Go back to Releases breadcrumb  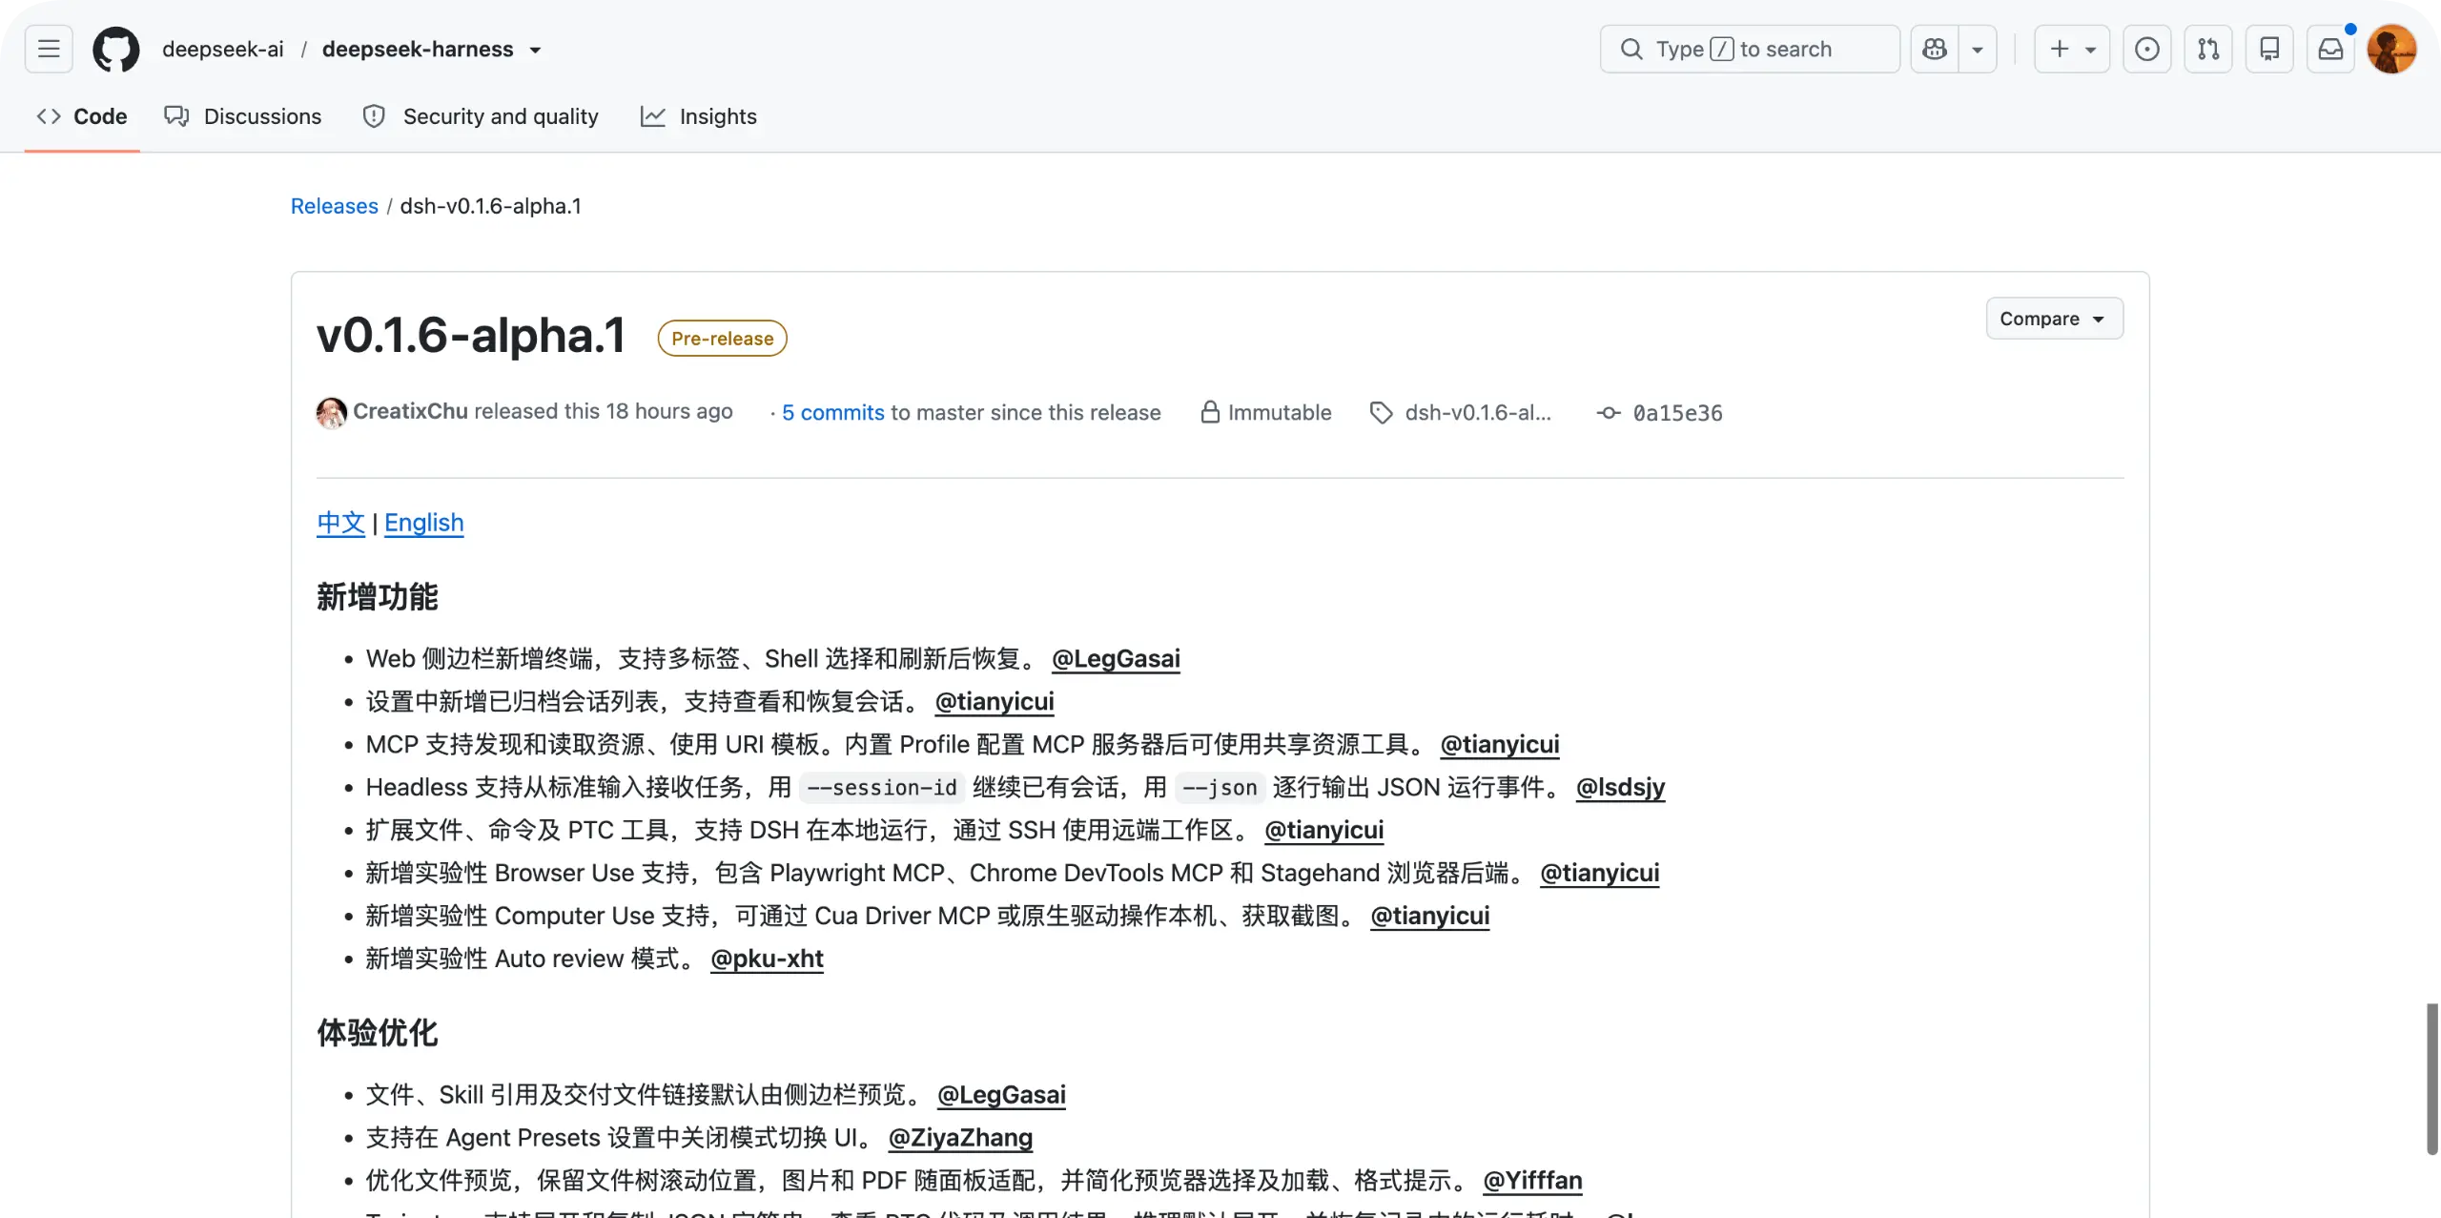pos(335,206)
